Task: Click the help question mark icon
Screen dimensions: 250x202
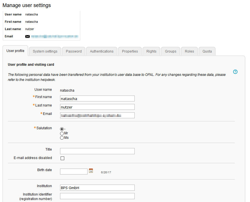Action: click(235, 72)
